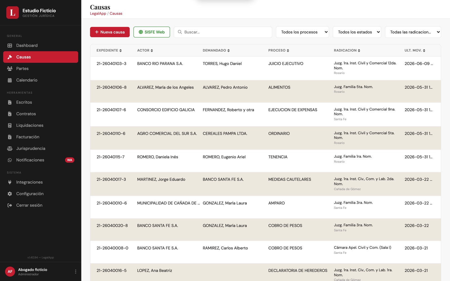
Task: Sort table by Radicacion column
Action: click(347, 50)
